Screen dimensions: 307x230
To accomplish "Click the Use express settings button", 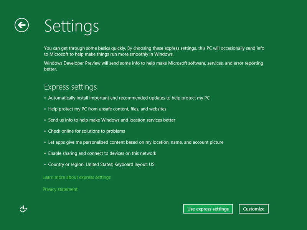I will [208, 209].
